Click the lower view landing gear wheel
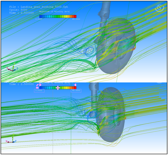Viewport: 168px width, 155px height. [111, 114]
